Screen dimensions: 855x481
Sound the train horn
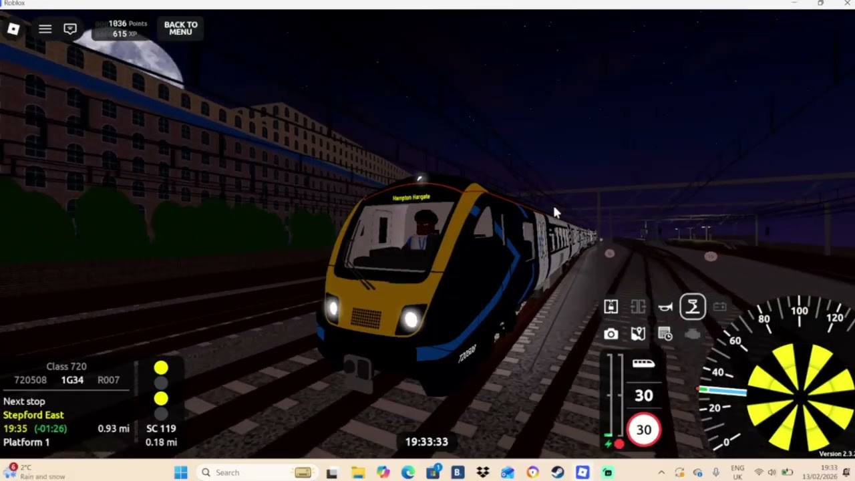tap(665, 307)
